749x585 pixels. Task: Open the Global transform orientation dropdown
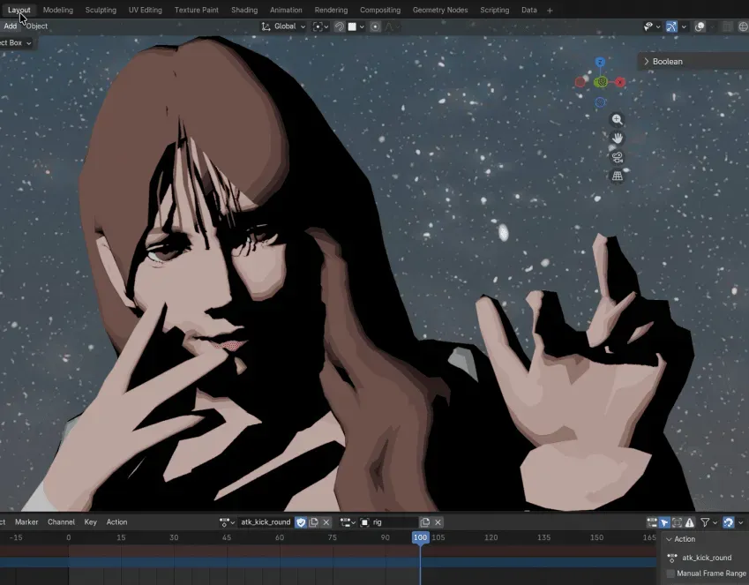tap(283, 26)
